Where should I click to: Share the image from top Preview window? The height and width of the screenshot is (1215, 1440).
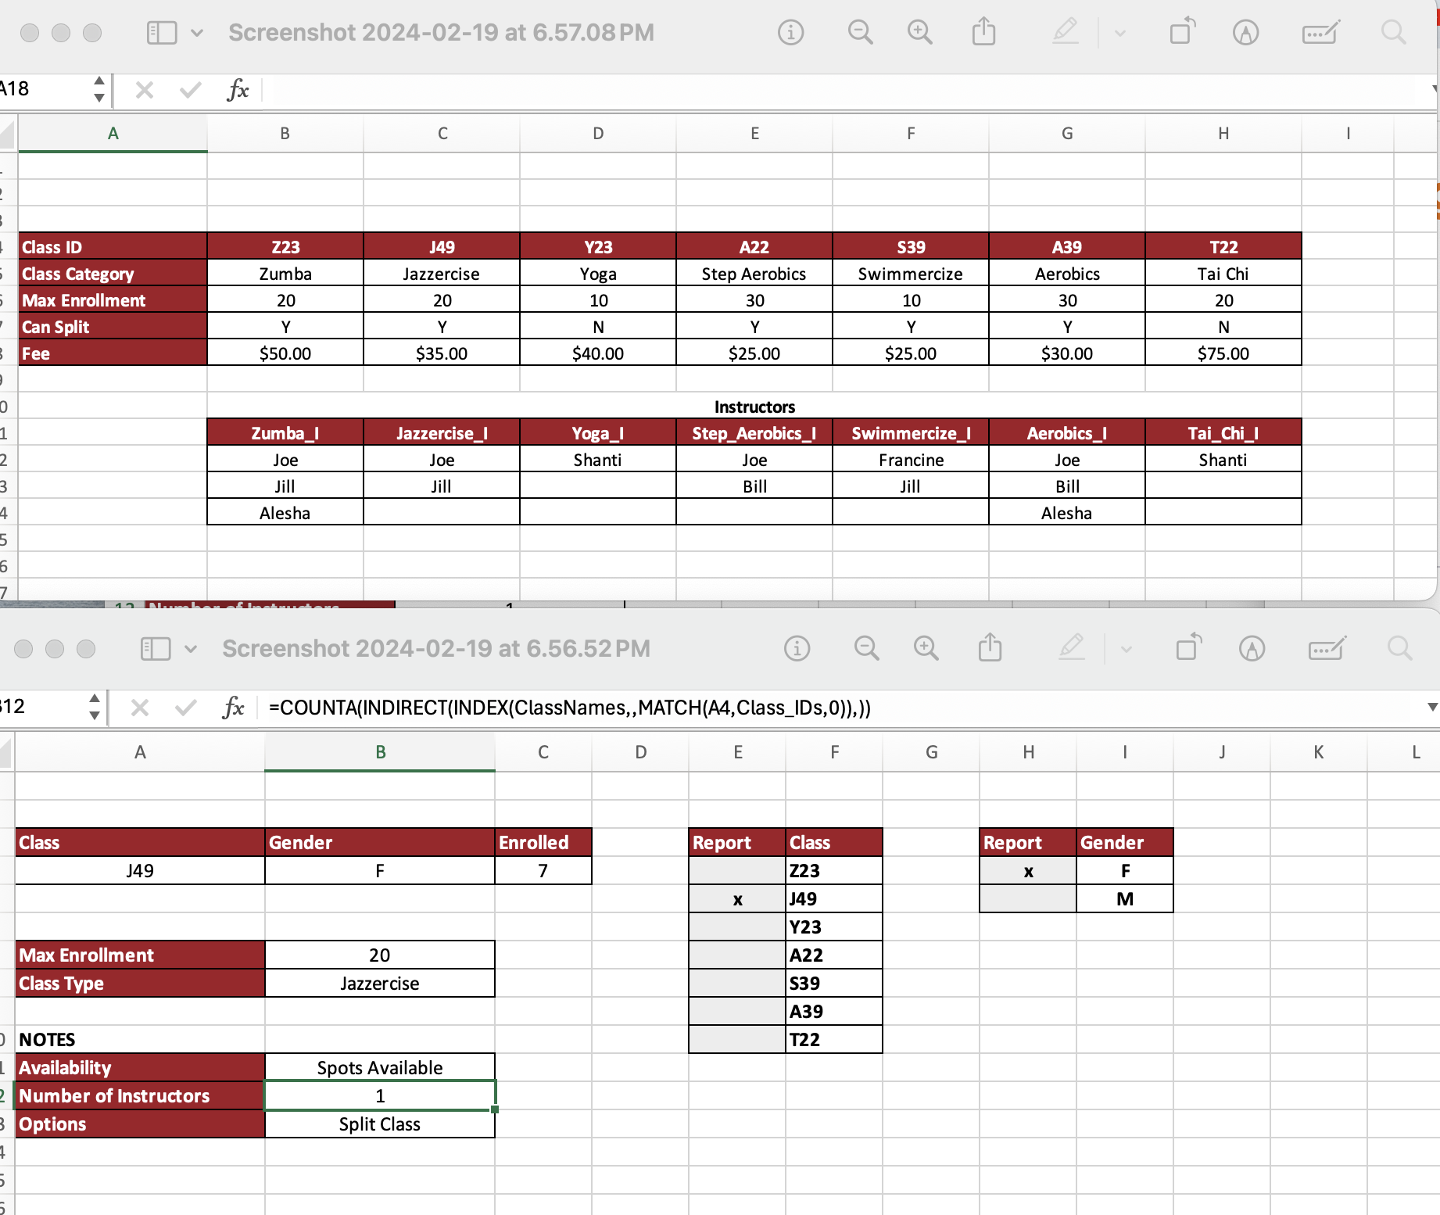point(983,32)
